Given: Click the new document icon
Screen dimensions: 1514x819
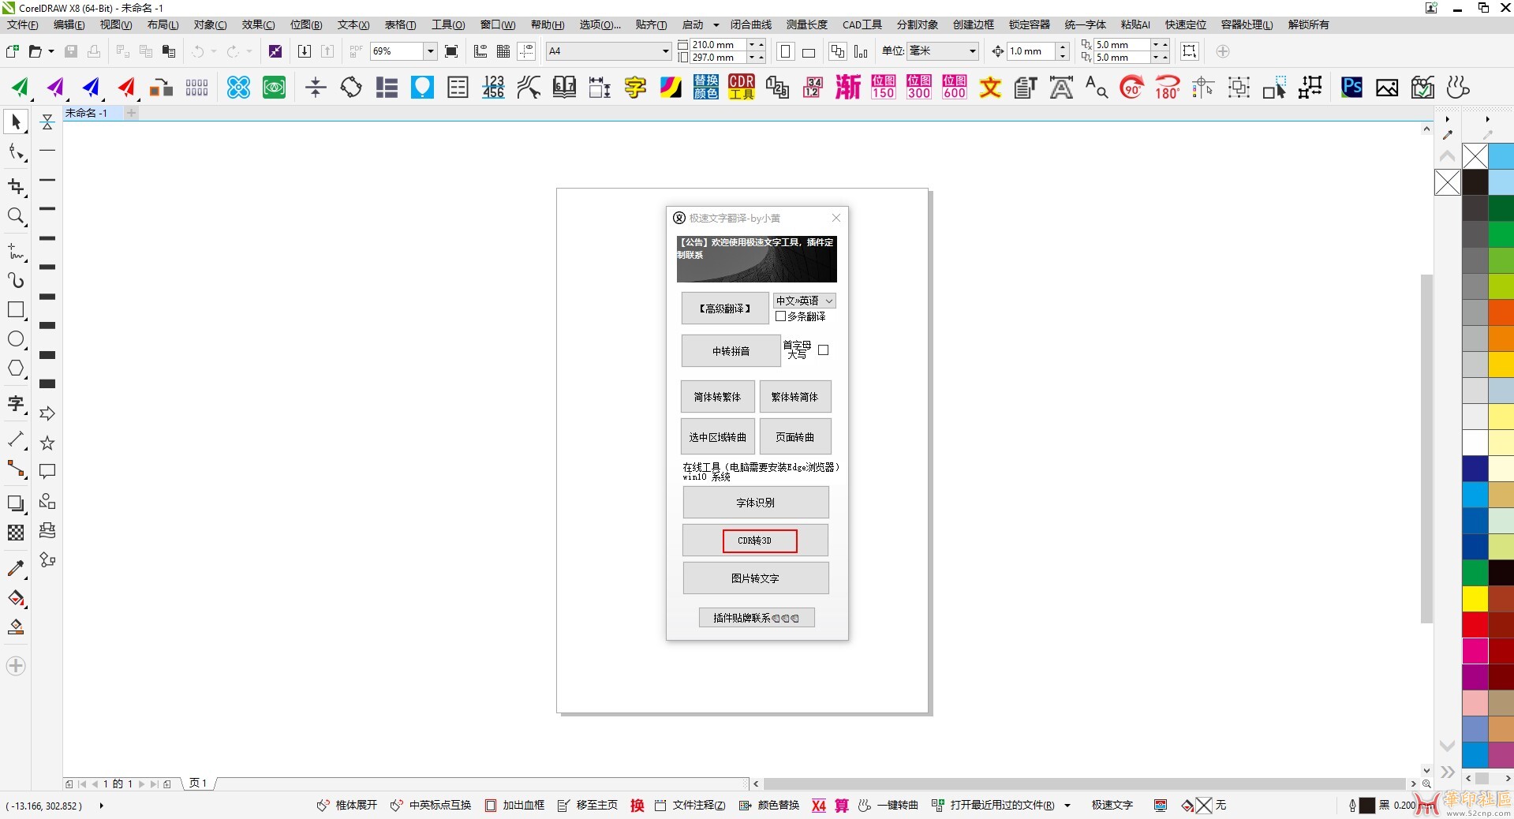Looking at the screenshot, I should click(13, 51).
